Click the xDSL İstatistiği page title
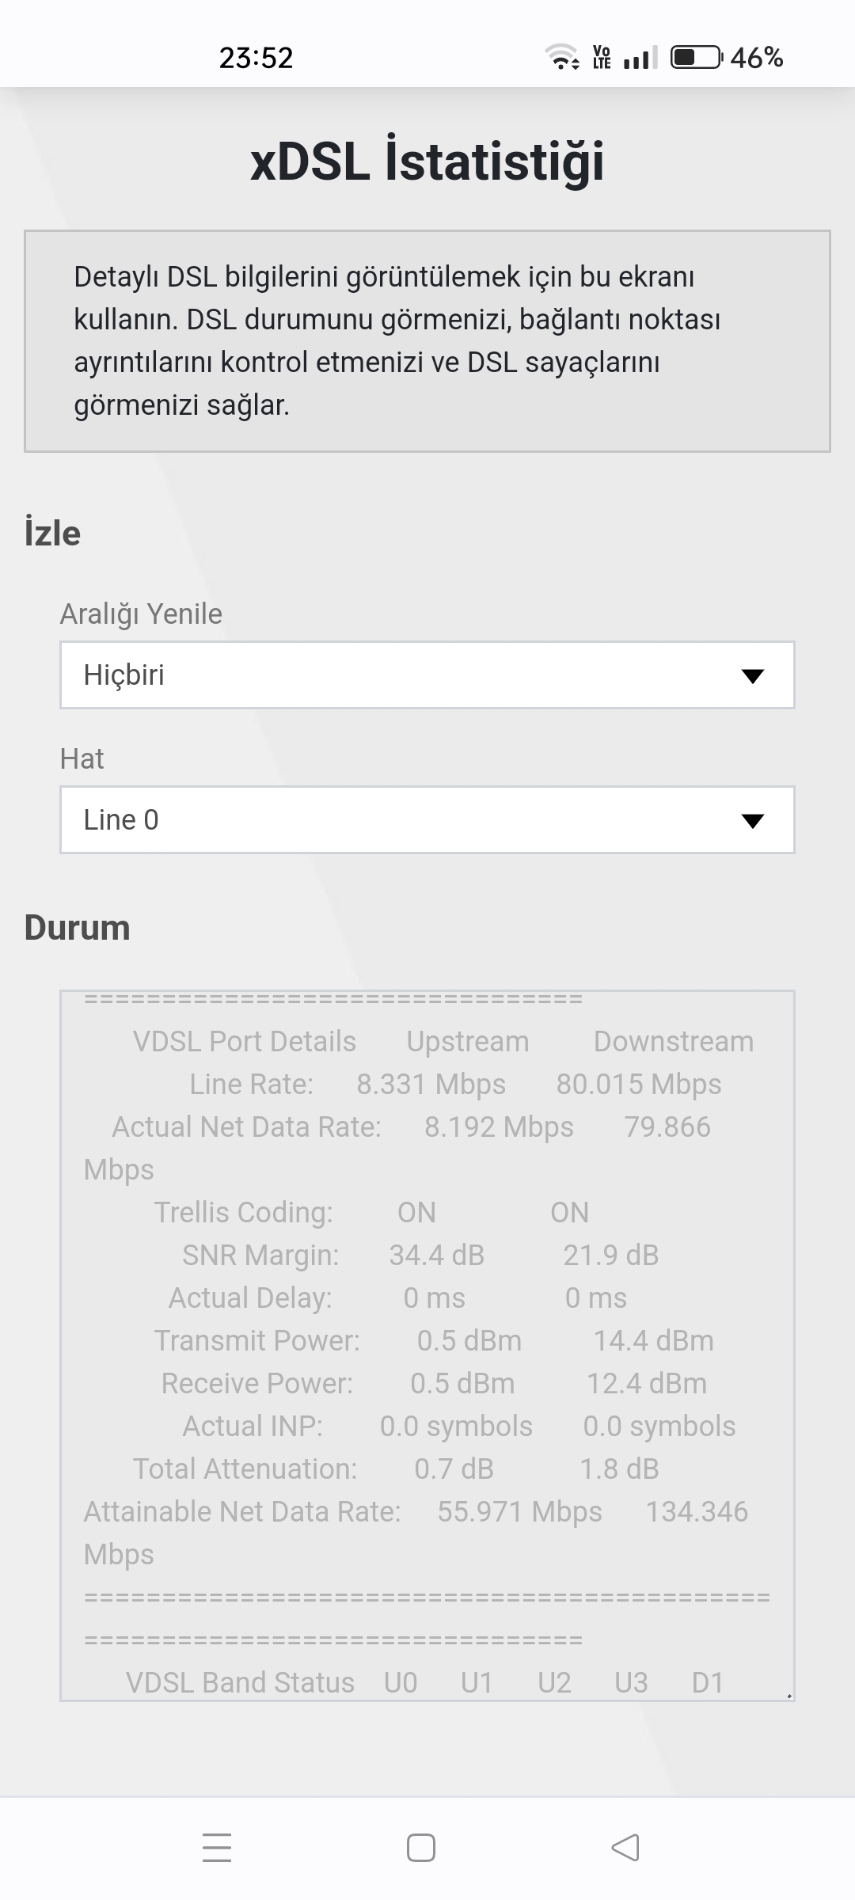 tap(427, 161)
